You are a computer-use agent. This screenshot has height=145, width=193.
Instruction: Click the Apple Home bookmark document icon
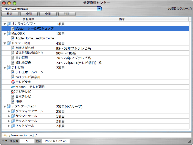(13, 38)
